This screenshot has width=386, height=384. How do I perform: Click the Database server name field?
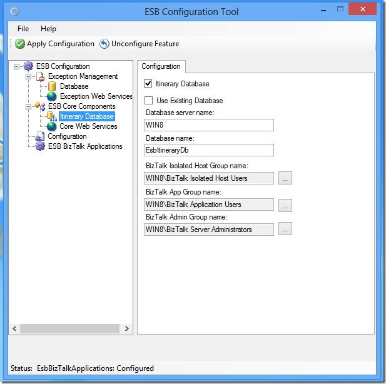(209, 125)
